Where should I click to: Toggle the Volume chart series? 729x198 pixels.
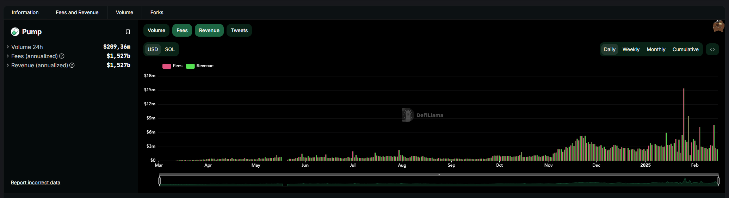point(156,30)
